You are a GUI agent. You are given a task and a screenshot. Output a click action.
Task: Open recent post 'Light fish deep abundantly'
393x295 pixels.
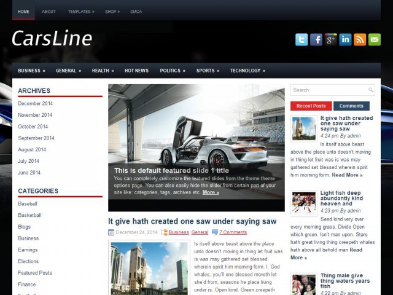tap(341, 198)
